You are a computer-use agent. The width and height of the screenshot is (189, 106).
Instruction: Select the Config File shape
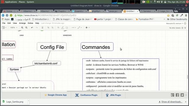(x=52, y=47)
